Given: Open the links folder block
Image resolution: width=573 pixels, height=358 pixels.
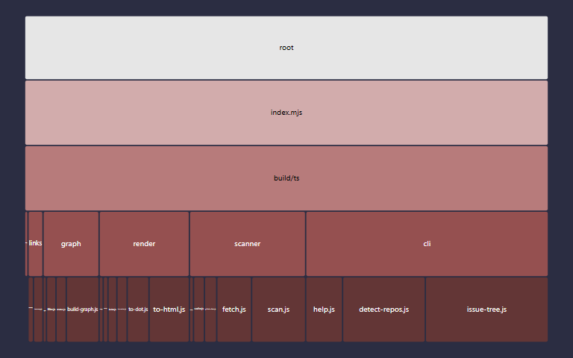Looking at the screenshot, I should click(x=36, y=244).
